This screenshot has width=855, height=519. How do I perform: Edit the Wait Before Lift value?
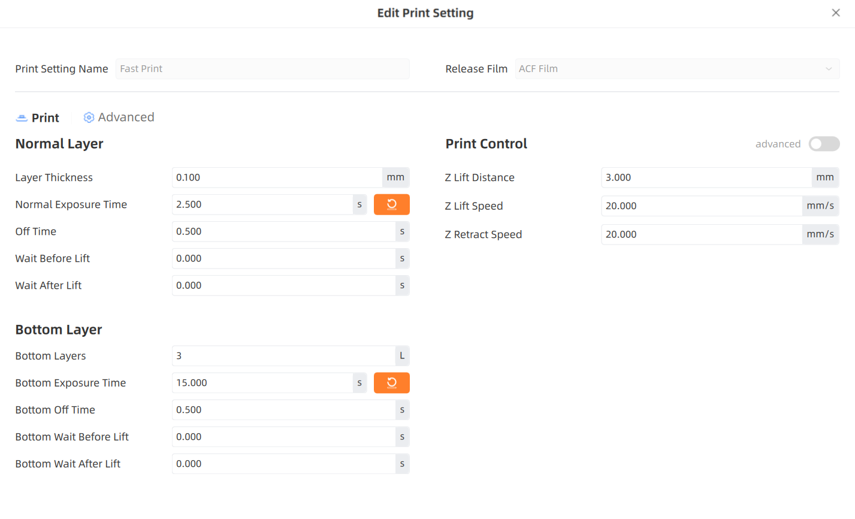tap(283, 258)
